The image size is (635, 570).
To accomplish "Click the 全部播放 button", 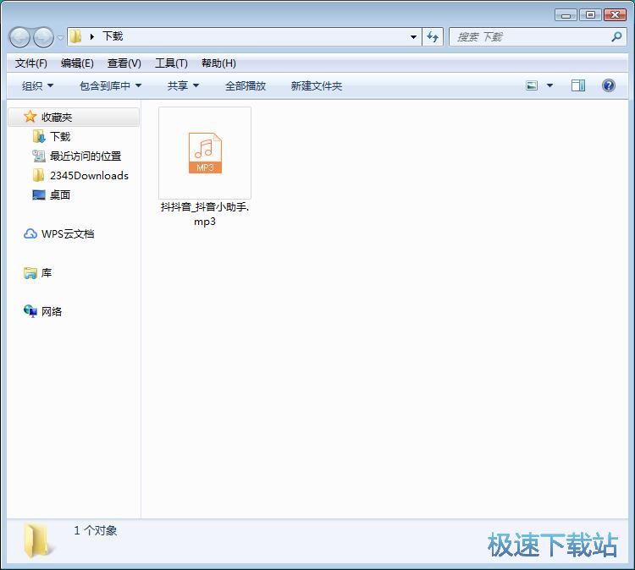I will [246, 85].
